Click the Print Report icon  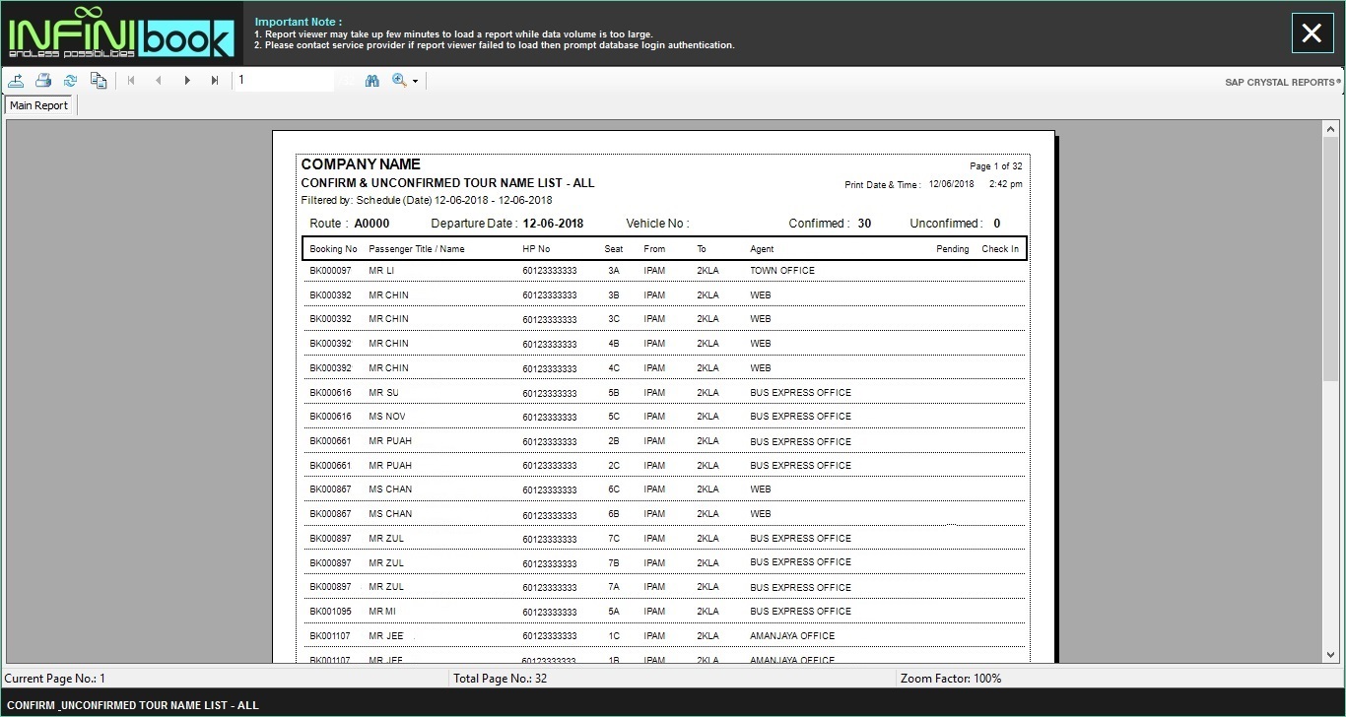43,81
